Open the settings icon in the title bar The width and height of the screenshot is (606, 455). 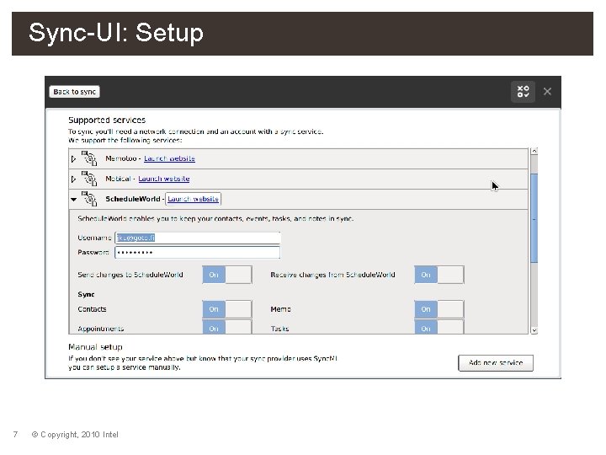coord(523,92)
